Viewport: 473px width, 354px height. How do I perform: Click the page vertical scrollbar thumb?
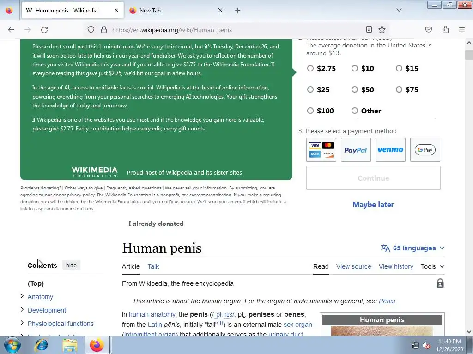pos(469,55)
